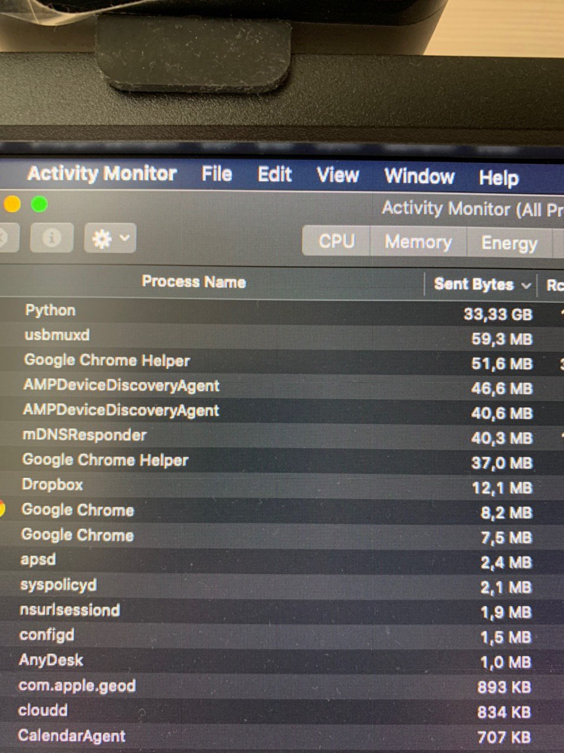
Task: Switch to the Energy tab
Action: click(509, 243)
